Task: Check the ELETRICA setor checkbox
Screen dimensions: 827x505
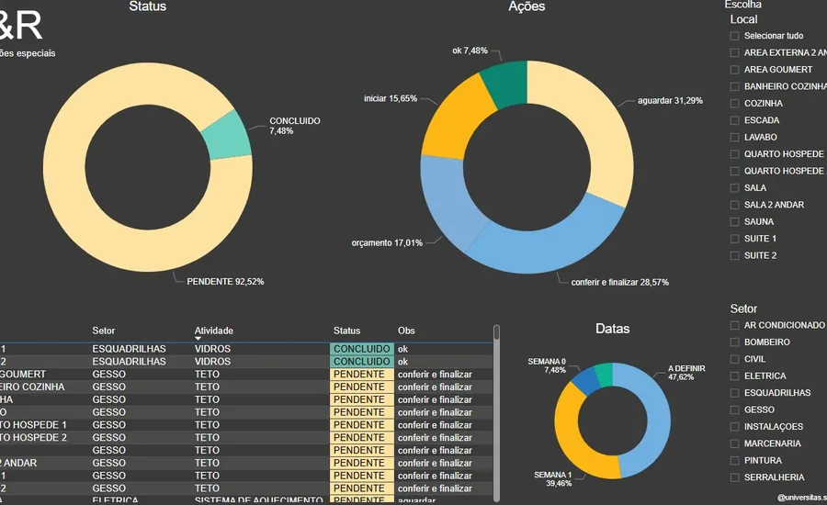Action: click(734, 376)
